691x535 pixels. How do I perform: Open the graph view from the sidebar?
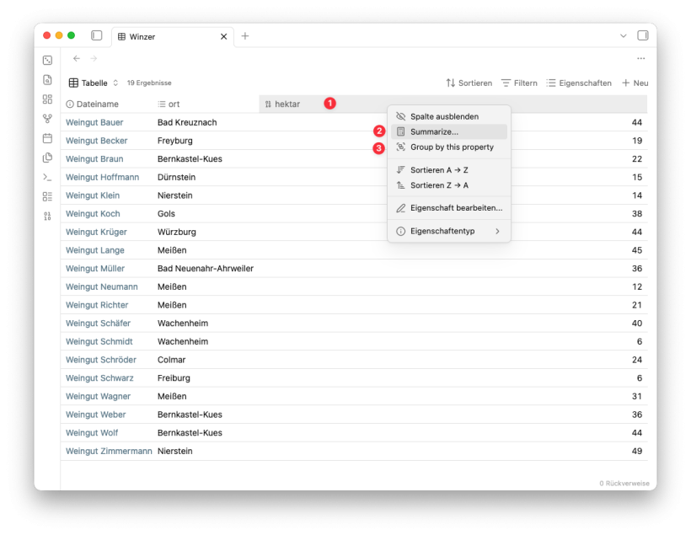tap(47, 119)
